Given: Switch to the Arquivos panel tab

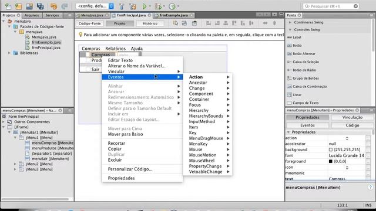Looking at the screenshot, I should coord(32,15).
